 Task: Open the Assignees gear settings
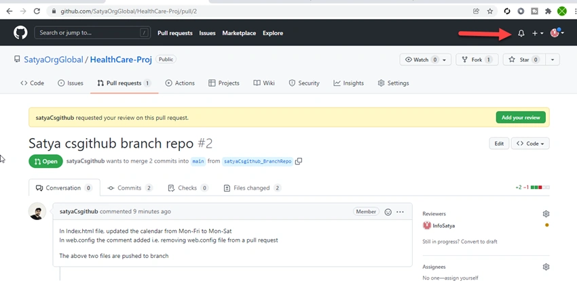546,267
